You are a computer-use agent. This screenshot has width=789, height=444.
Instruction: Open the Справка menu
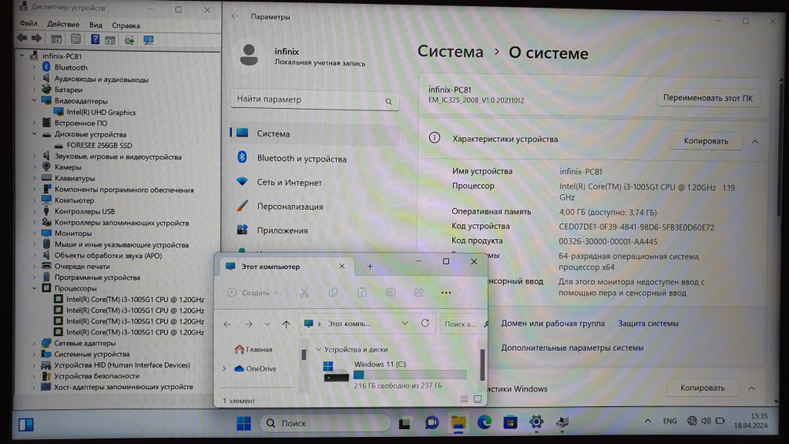(125, 25)
